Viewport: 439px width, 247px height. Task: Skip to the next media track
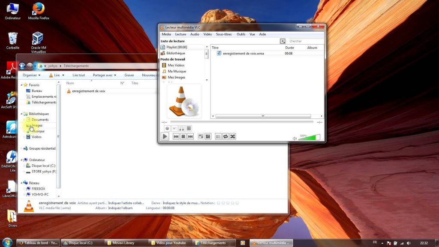tap(190, 136)
